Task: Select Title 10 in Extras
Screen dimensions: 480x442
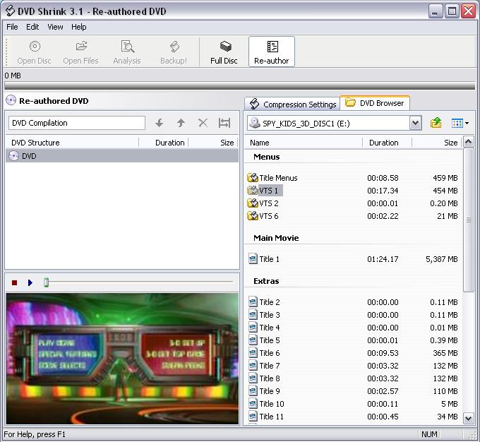Action: (x=266, y=404)
